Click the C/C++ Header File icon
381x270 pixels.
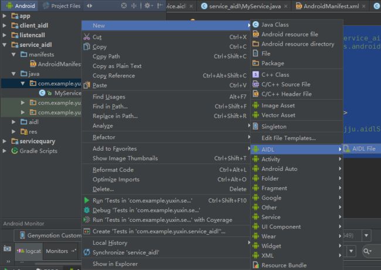point(256,94)
